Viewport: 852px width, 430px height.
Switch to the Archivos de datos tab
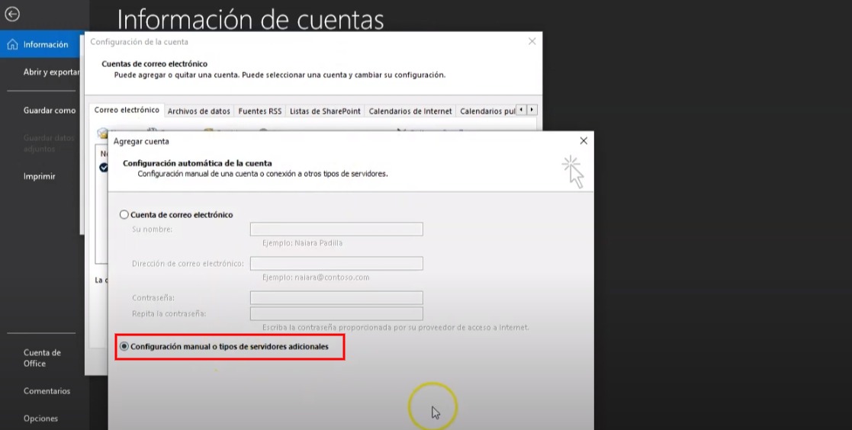(198, 111)
